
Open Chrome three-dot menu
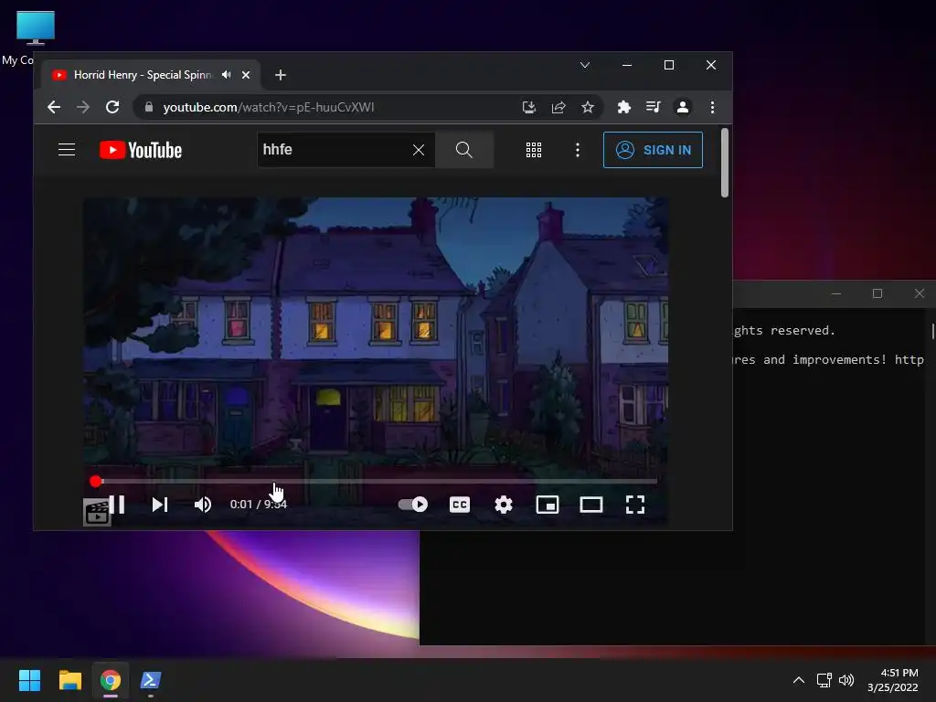712,107
